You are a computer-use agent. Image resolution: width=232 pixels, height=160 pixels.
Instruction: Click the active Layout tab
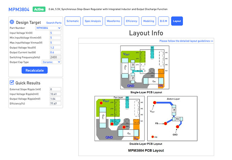177,21
